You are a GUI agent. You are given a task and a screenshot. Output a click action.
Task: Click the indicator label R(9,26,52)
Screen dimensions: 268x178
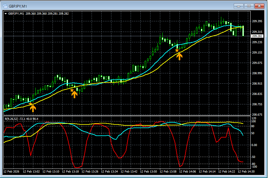(11, 119)
